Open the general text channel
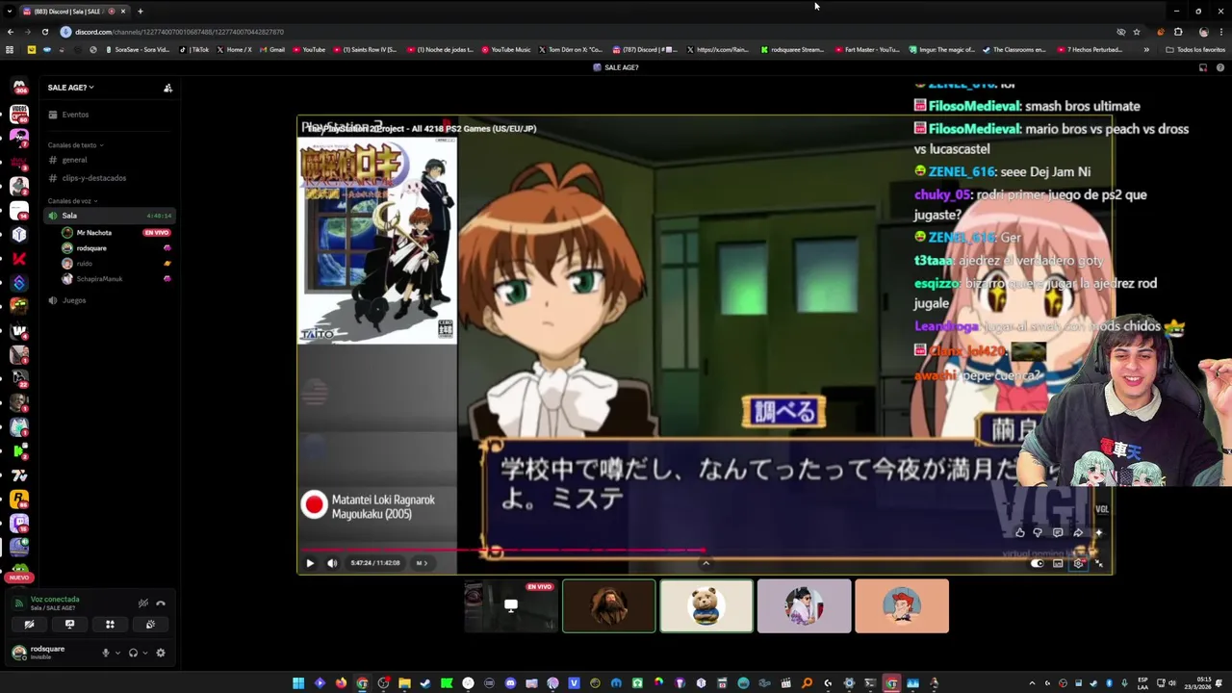This screenshot has width=1232, height=693. click(x=108, y=160)
